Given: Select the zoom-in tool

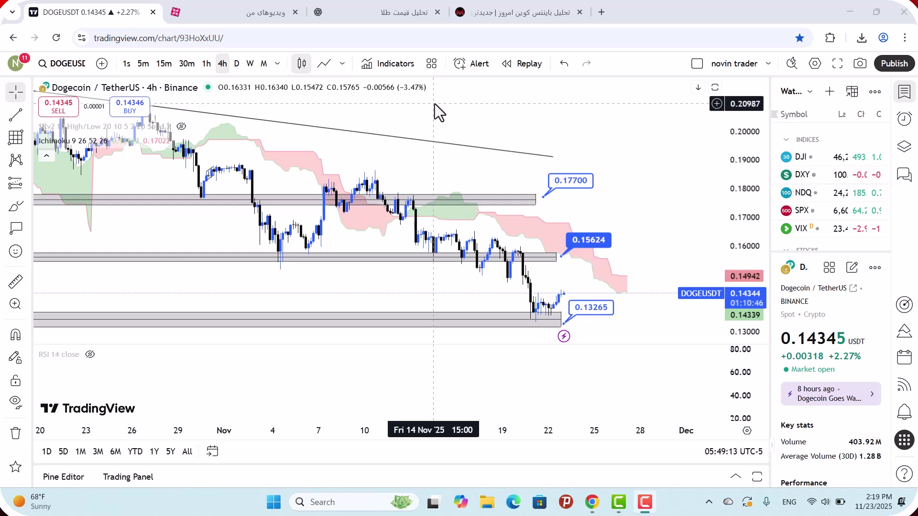Looking at the screenshot, I should coord(16,304).
